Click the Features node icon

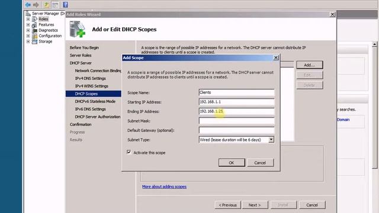tap(34, 25)
